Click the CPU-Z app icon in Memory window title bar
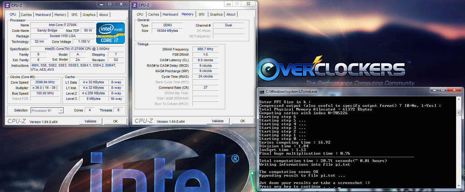 [x=135, y=5]
